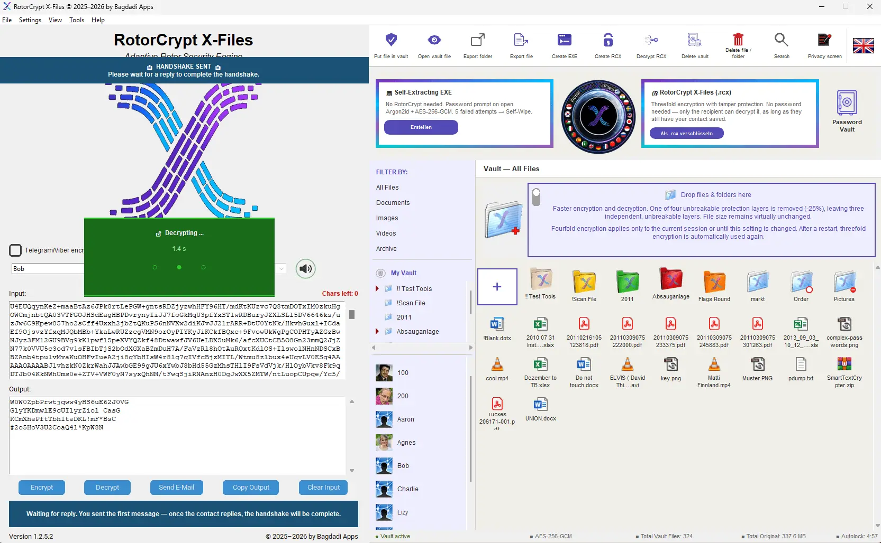Activate the Privacy screen icon
Viewport: 881px width, 543px height.
[824, 40]
